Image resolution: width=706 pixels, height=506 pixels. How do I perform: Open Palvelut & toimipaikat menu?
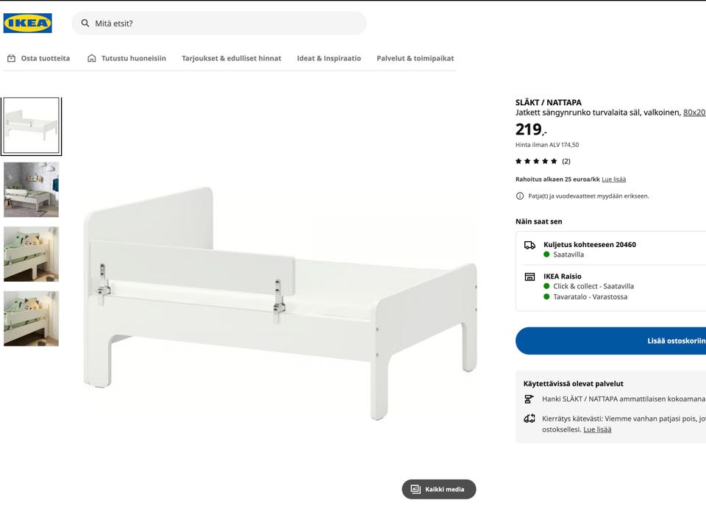pos(415,58)
